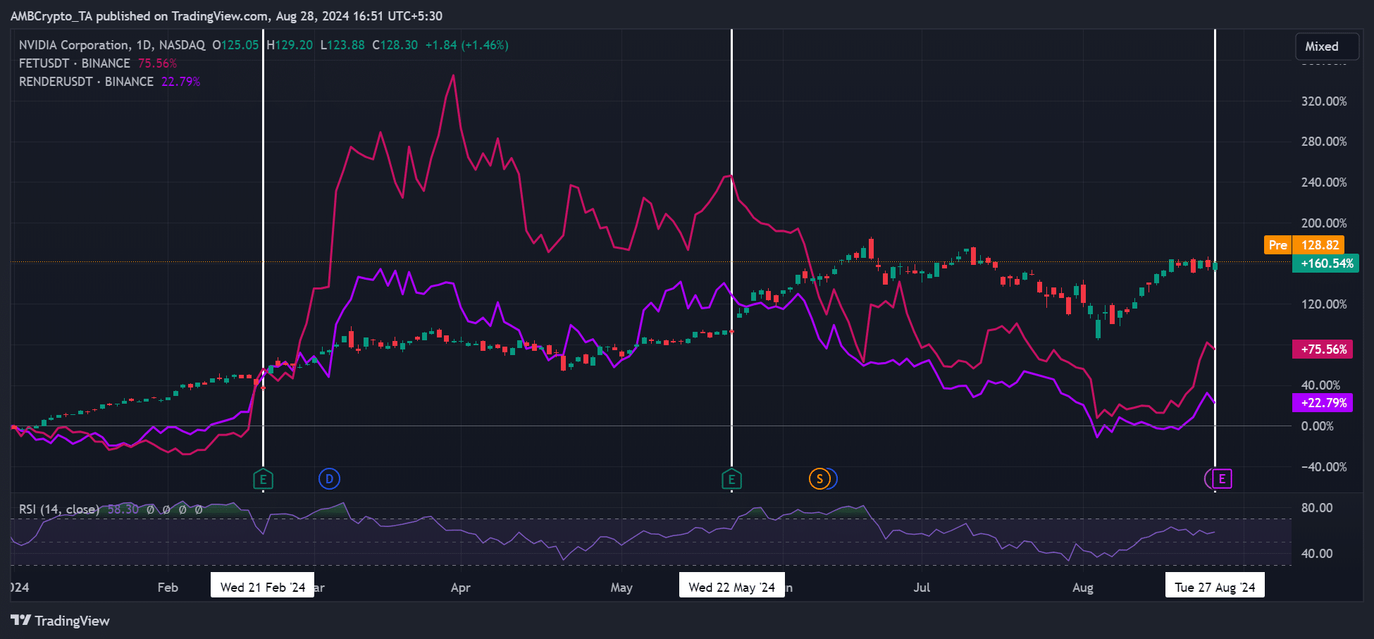Click the RENDERUSDT legend value 22.79%

tap(181, 82)
